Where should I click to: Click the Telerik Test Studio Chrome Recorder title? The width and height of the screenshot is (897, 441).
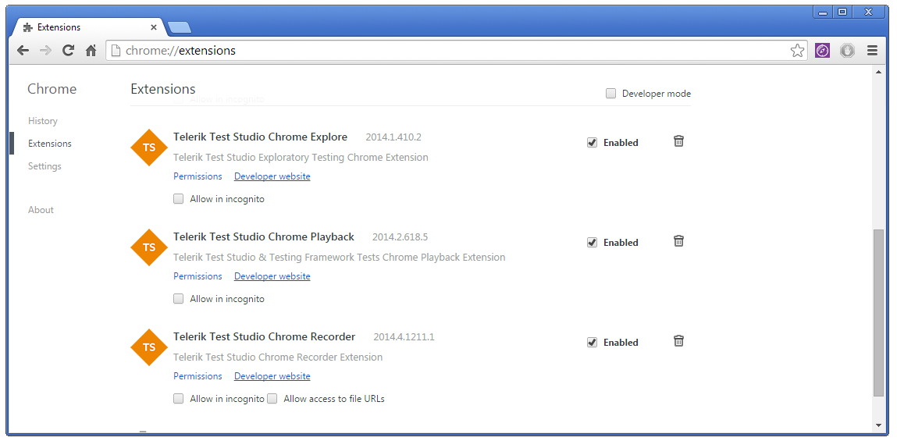pyautogui.click(x=265, y=336)
